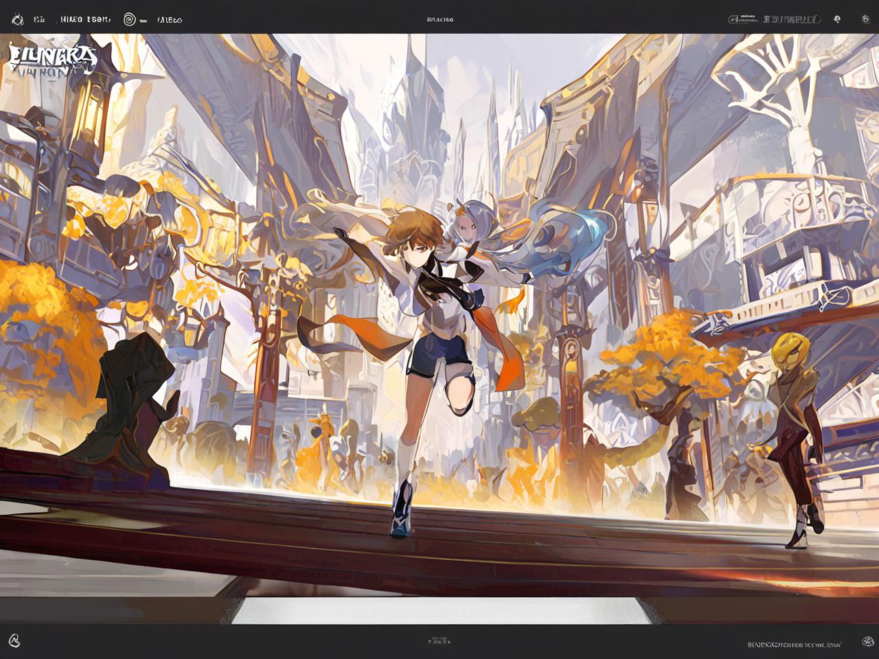Click the second icon from right in top bar
Screen dimensions: 879x659
click(836, 19)
